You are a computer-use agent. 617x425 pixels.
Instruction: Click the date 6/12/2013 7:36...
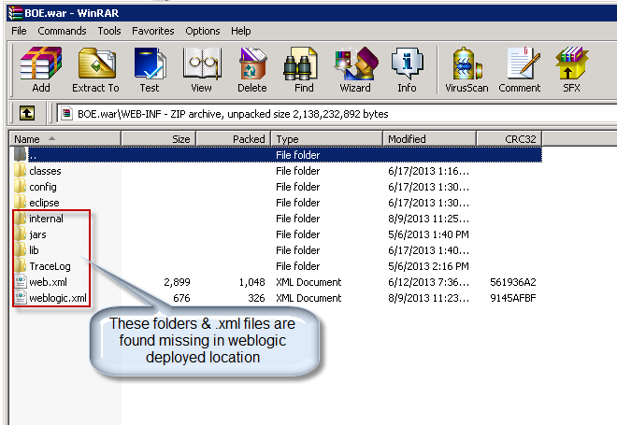pyautogui.click(x=428, y=282)
